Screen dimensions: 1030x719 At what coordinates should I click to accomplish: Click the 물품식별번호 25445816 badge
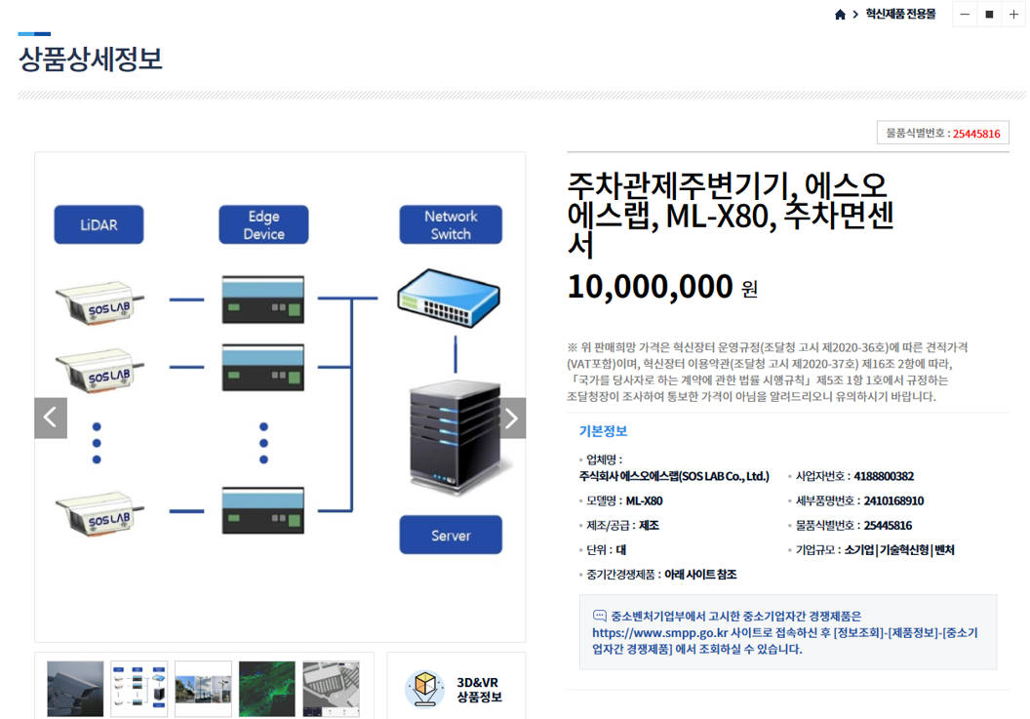[x=942, y=133]
